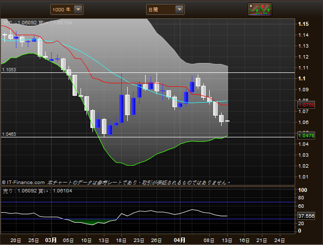Click the 1.06 price axis label

[304, 122]
